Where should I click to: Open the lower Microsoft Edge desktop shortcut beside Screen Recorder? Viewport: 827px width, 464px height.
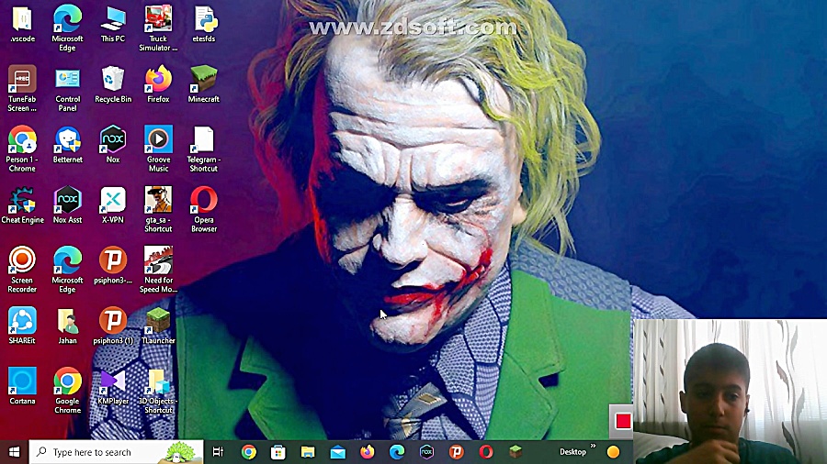pyautogui.click(x=67, y=271)
